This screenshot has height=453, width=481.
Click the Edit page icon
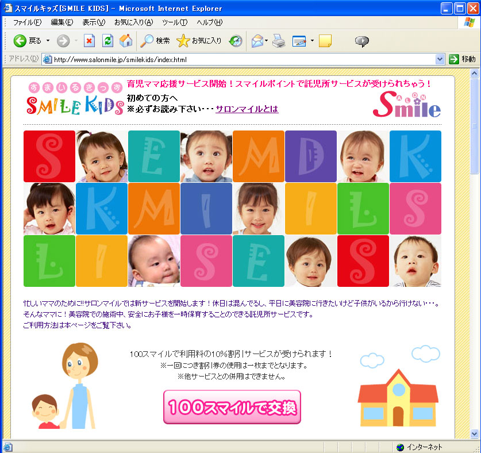tap(299, 41)
